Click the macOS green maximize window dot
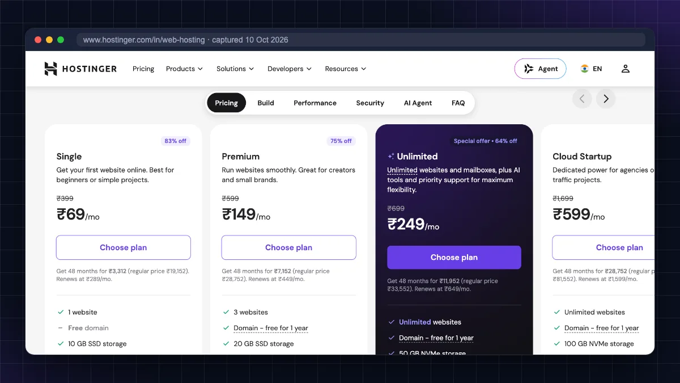680x383 pixels. [x=61, y=40]
